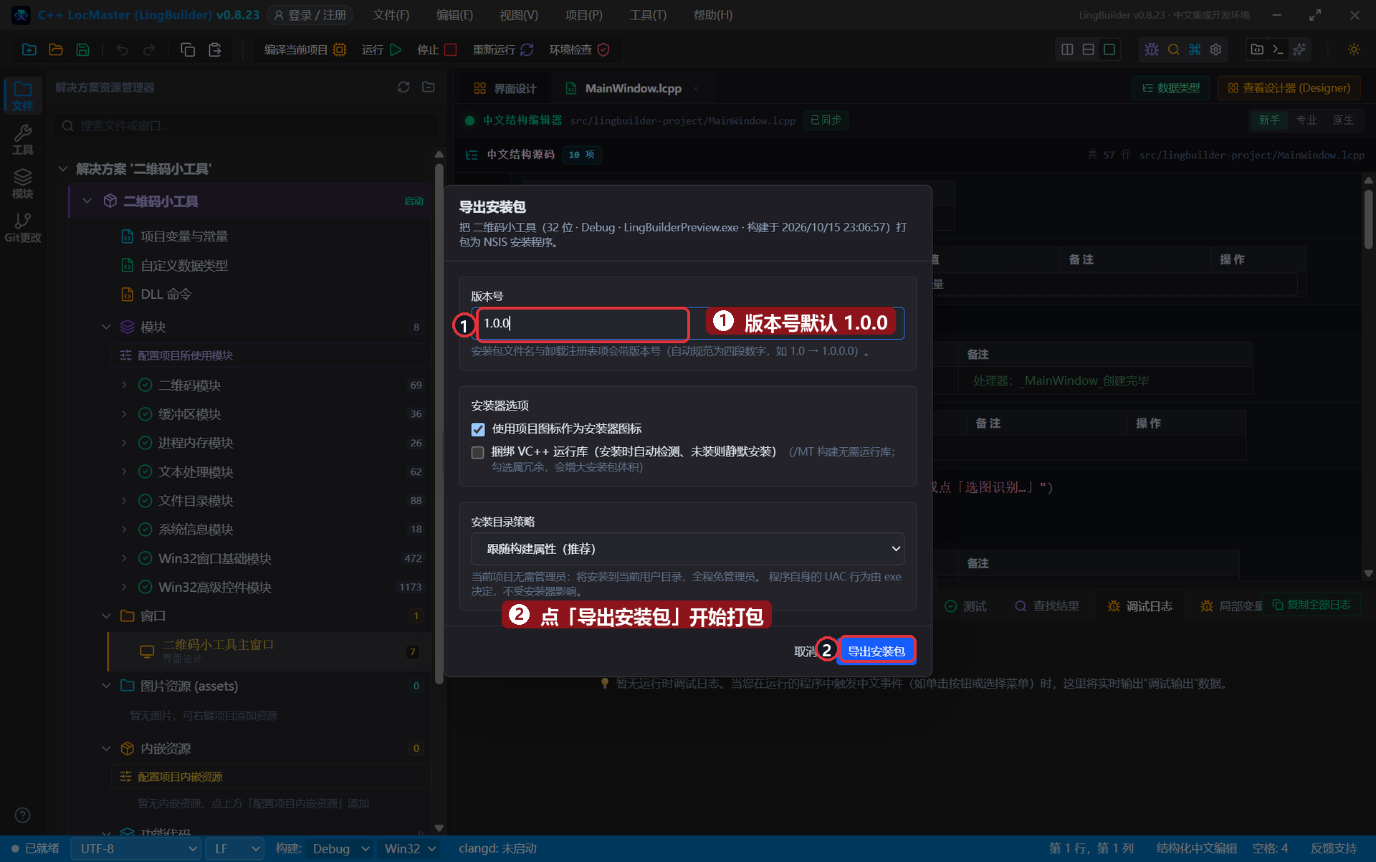Click the copy icon in toolbar

[188, 49]
